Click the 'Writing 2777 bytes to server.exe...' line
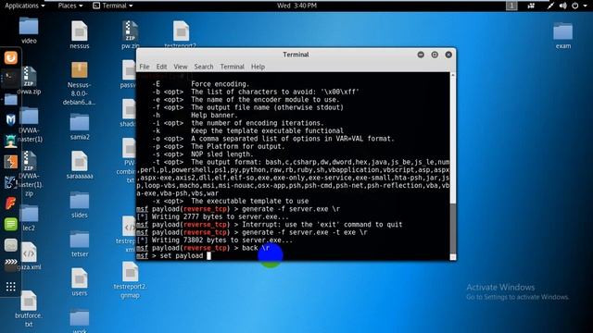The image size is (593, 333). (x=212, y=216)
